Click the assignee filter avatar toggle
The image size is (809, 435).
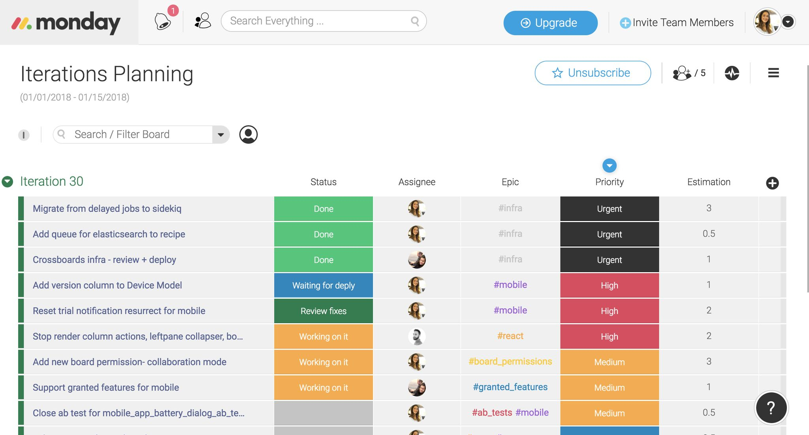pyautogui.click(x=248, y=134)
